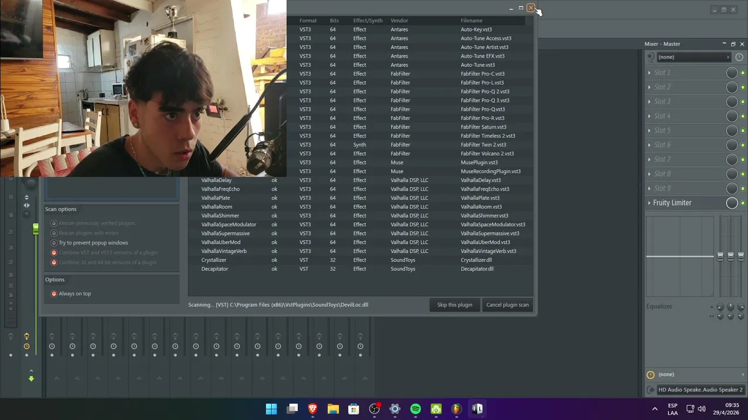
Task: Click the equalizer graph display
Action: pyautogui.click(x=680, y=257)
